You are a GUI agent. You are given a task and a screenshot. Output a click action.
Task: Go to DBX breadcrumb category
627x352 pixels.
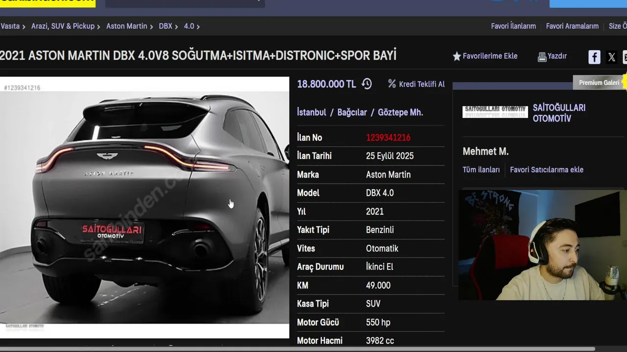pos(166,26)
